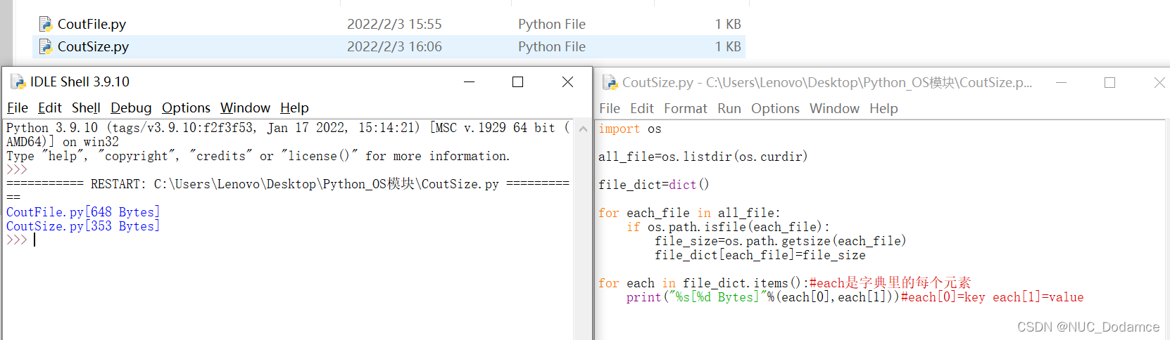1170x340 pixels.
Task: Click the file_dict[each_file]=file_size line
Action: click(760, 255)
